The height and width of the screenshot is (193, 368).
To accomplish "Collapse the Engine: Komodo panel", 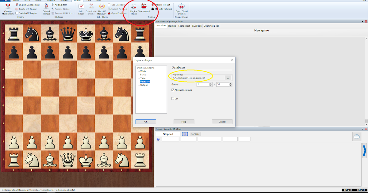I will click(362, 129).
